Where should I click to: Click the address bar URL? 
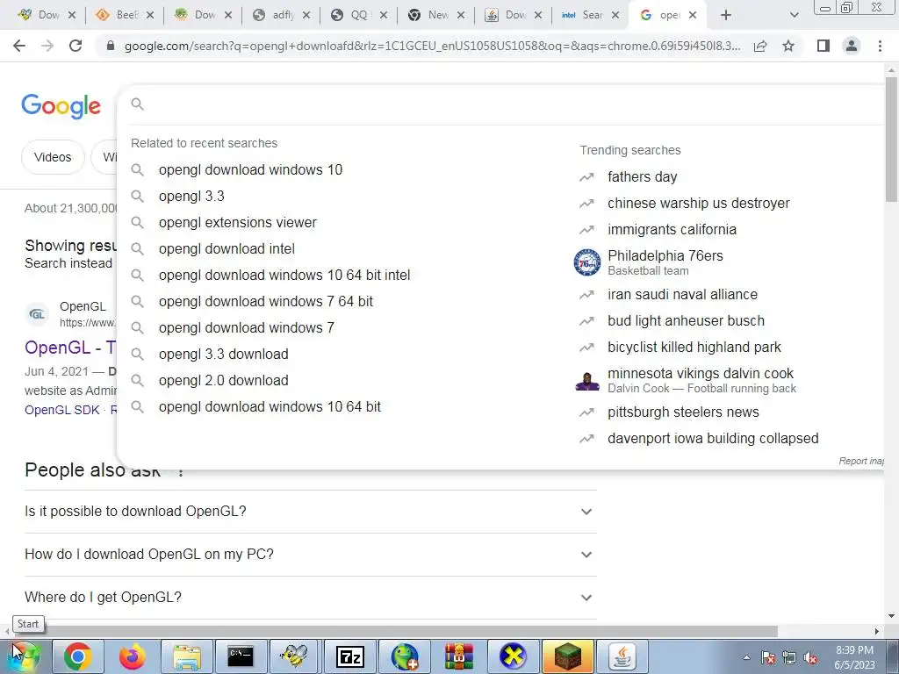point(432,46)
